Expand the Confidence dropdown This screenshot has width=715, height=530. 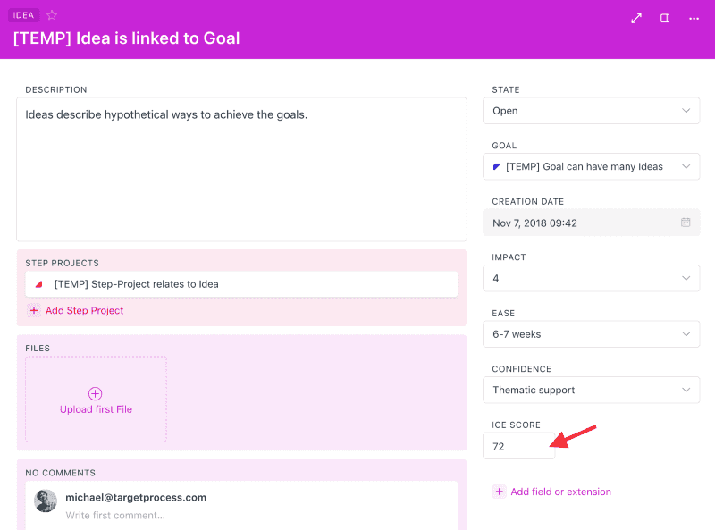(x=592, y=390)
